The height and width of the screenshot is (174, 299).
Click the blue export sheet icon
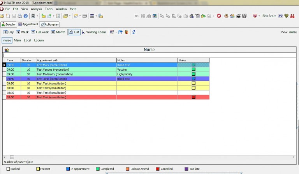coord(120,32)
